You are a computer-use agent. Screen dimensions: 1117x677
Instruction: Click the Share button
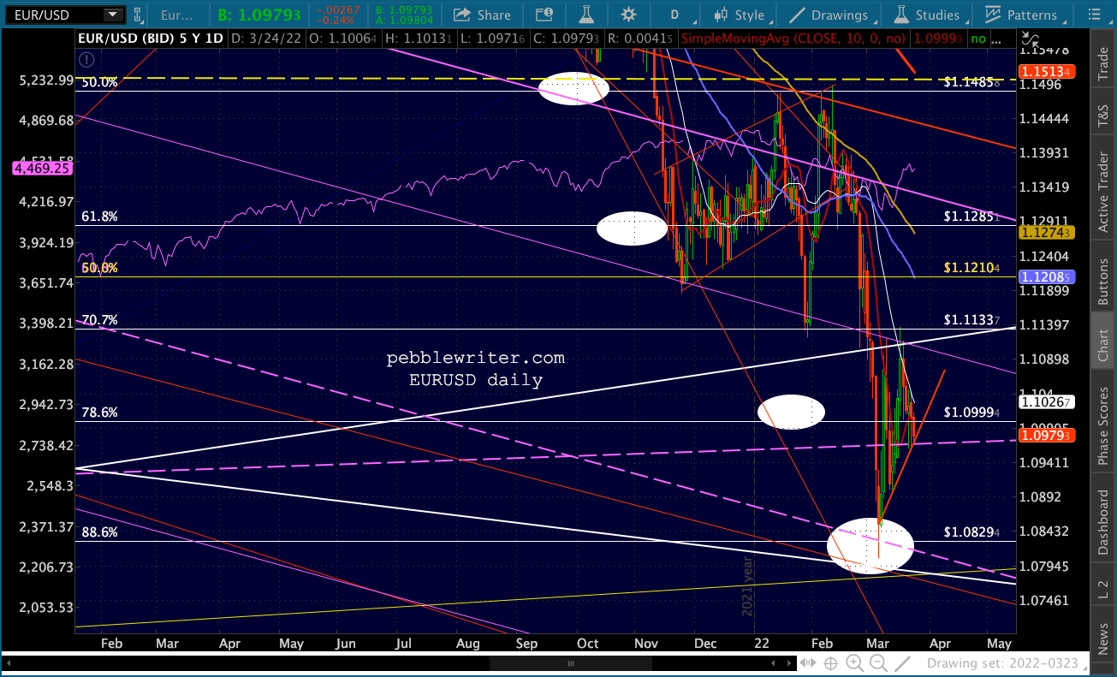[482, 15]
